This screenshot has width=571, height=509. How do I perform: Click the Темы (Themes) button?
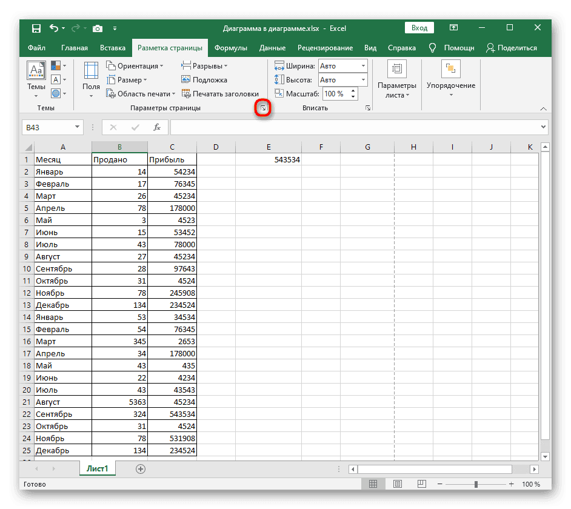coord(36,79)
